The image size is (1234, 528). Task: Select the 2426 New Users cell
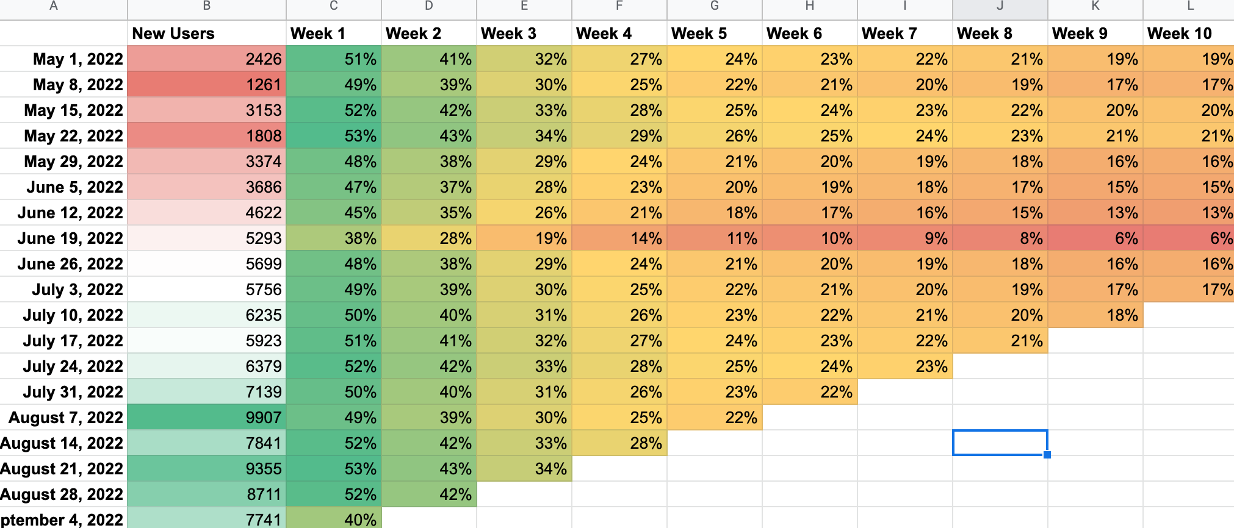tap(206, 59)
